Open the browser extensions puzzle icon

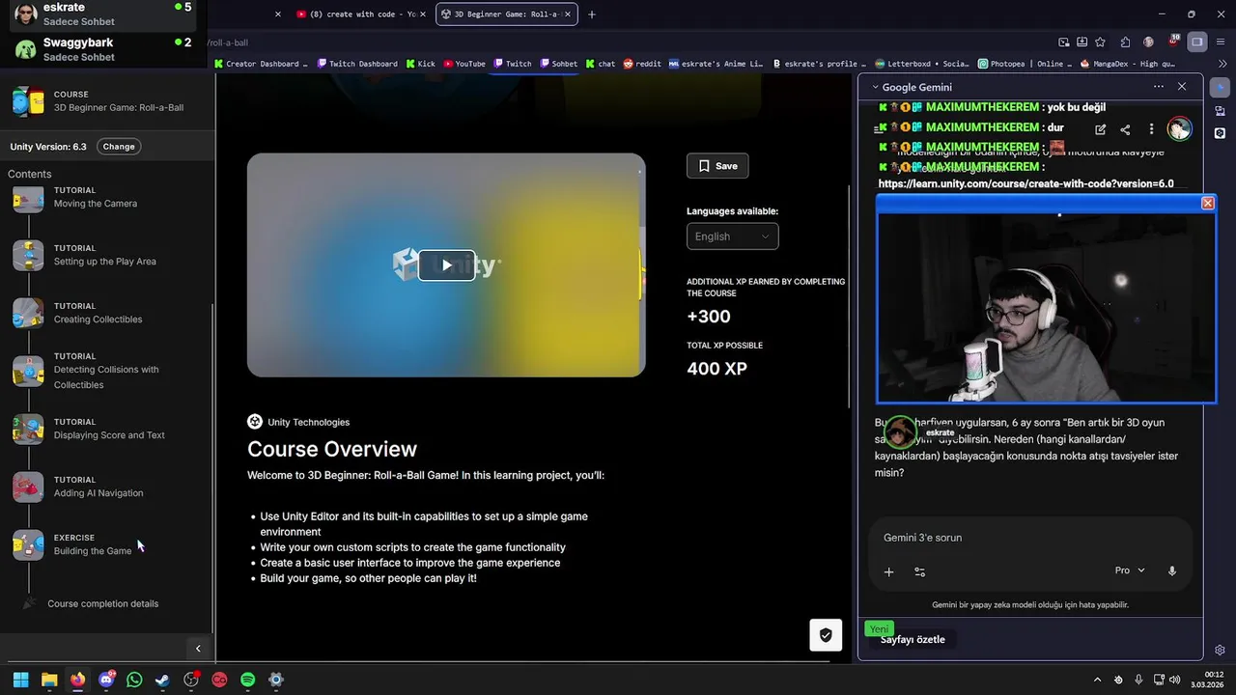1126,42
